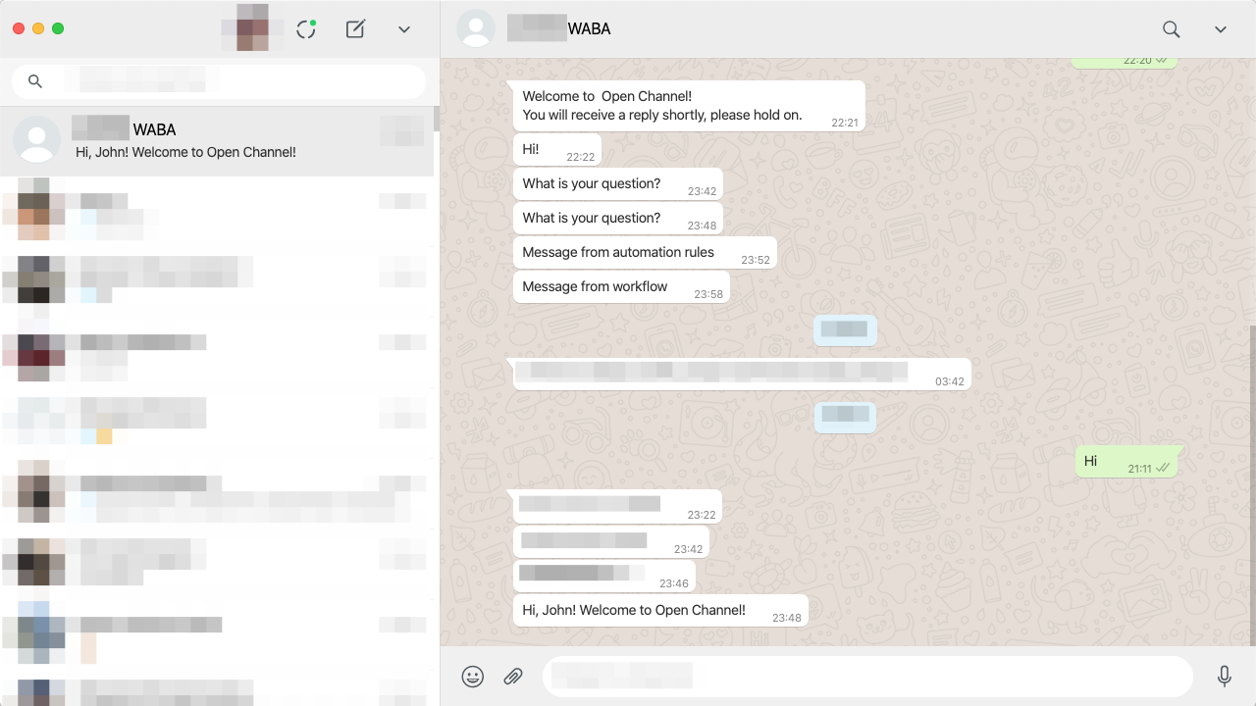Viewport: 1256px width, 706px height.
Task: Select the 'Welcome to Open Channel!' message at 22:21
Action: tap(687, 106)
